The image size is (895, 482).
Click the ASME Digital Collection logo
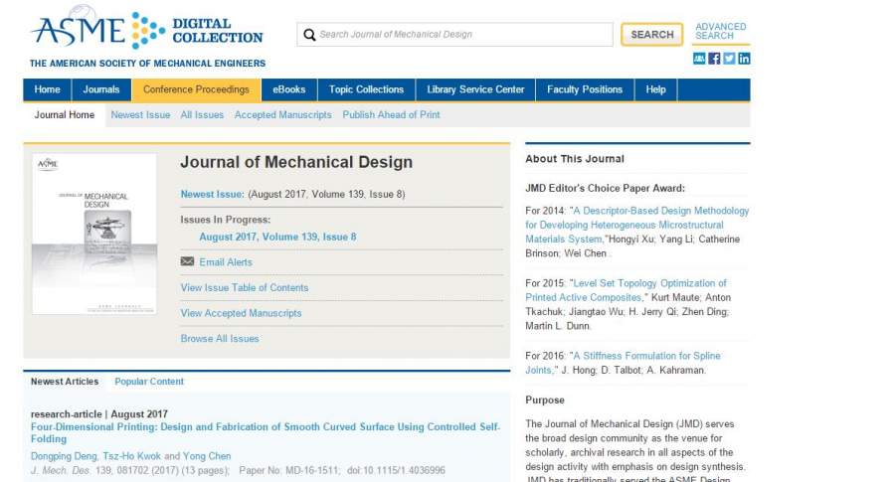(x=147, y=29)
